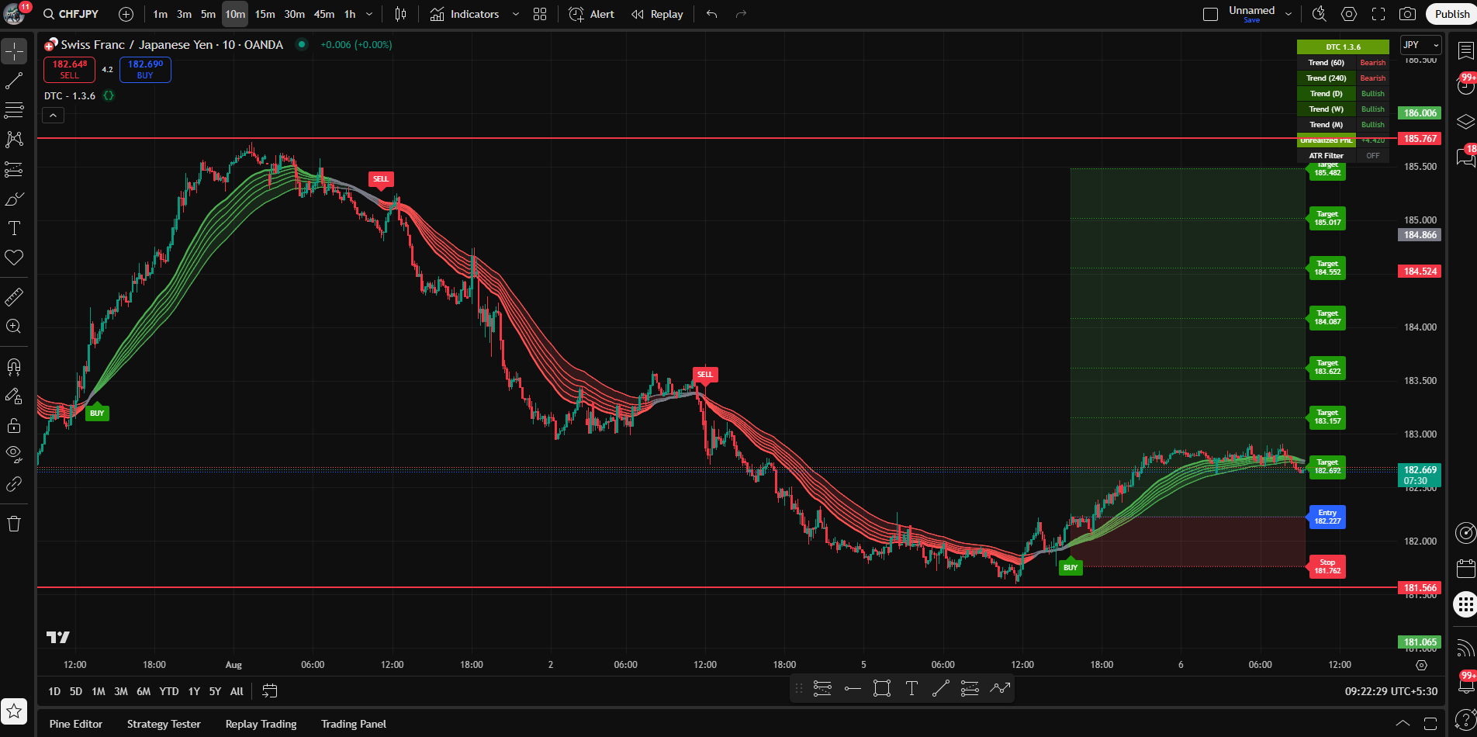Switch to the Strategy Tester tab
The width and height of the screenshot is (1477, 737).
[164, 724]
